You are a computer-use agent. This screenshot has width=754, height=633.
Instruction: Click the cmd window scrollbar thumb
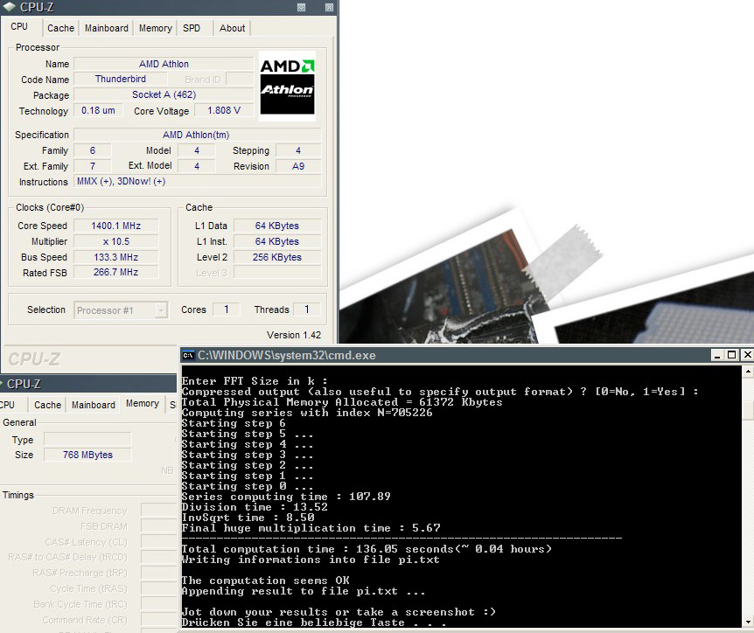pyautogui.click(x=748, y=411)
